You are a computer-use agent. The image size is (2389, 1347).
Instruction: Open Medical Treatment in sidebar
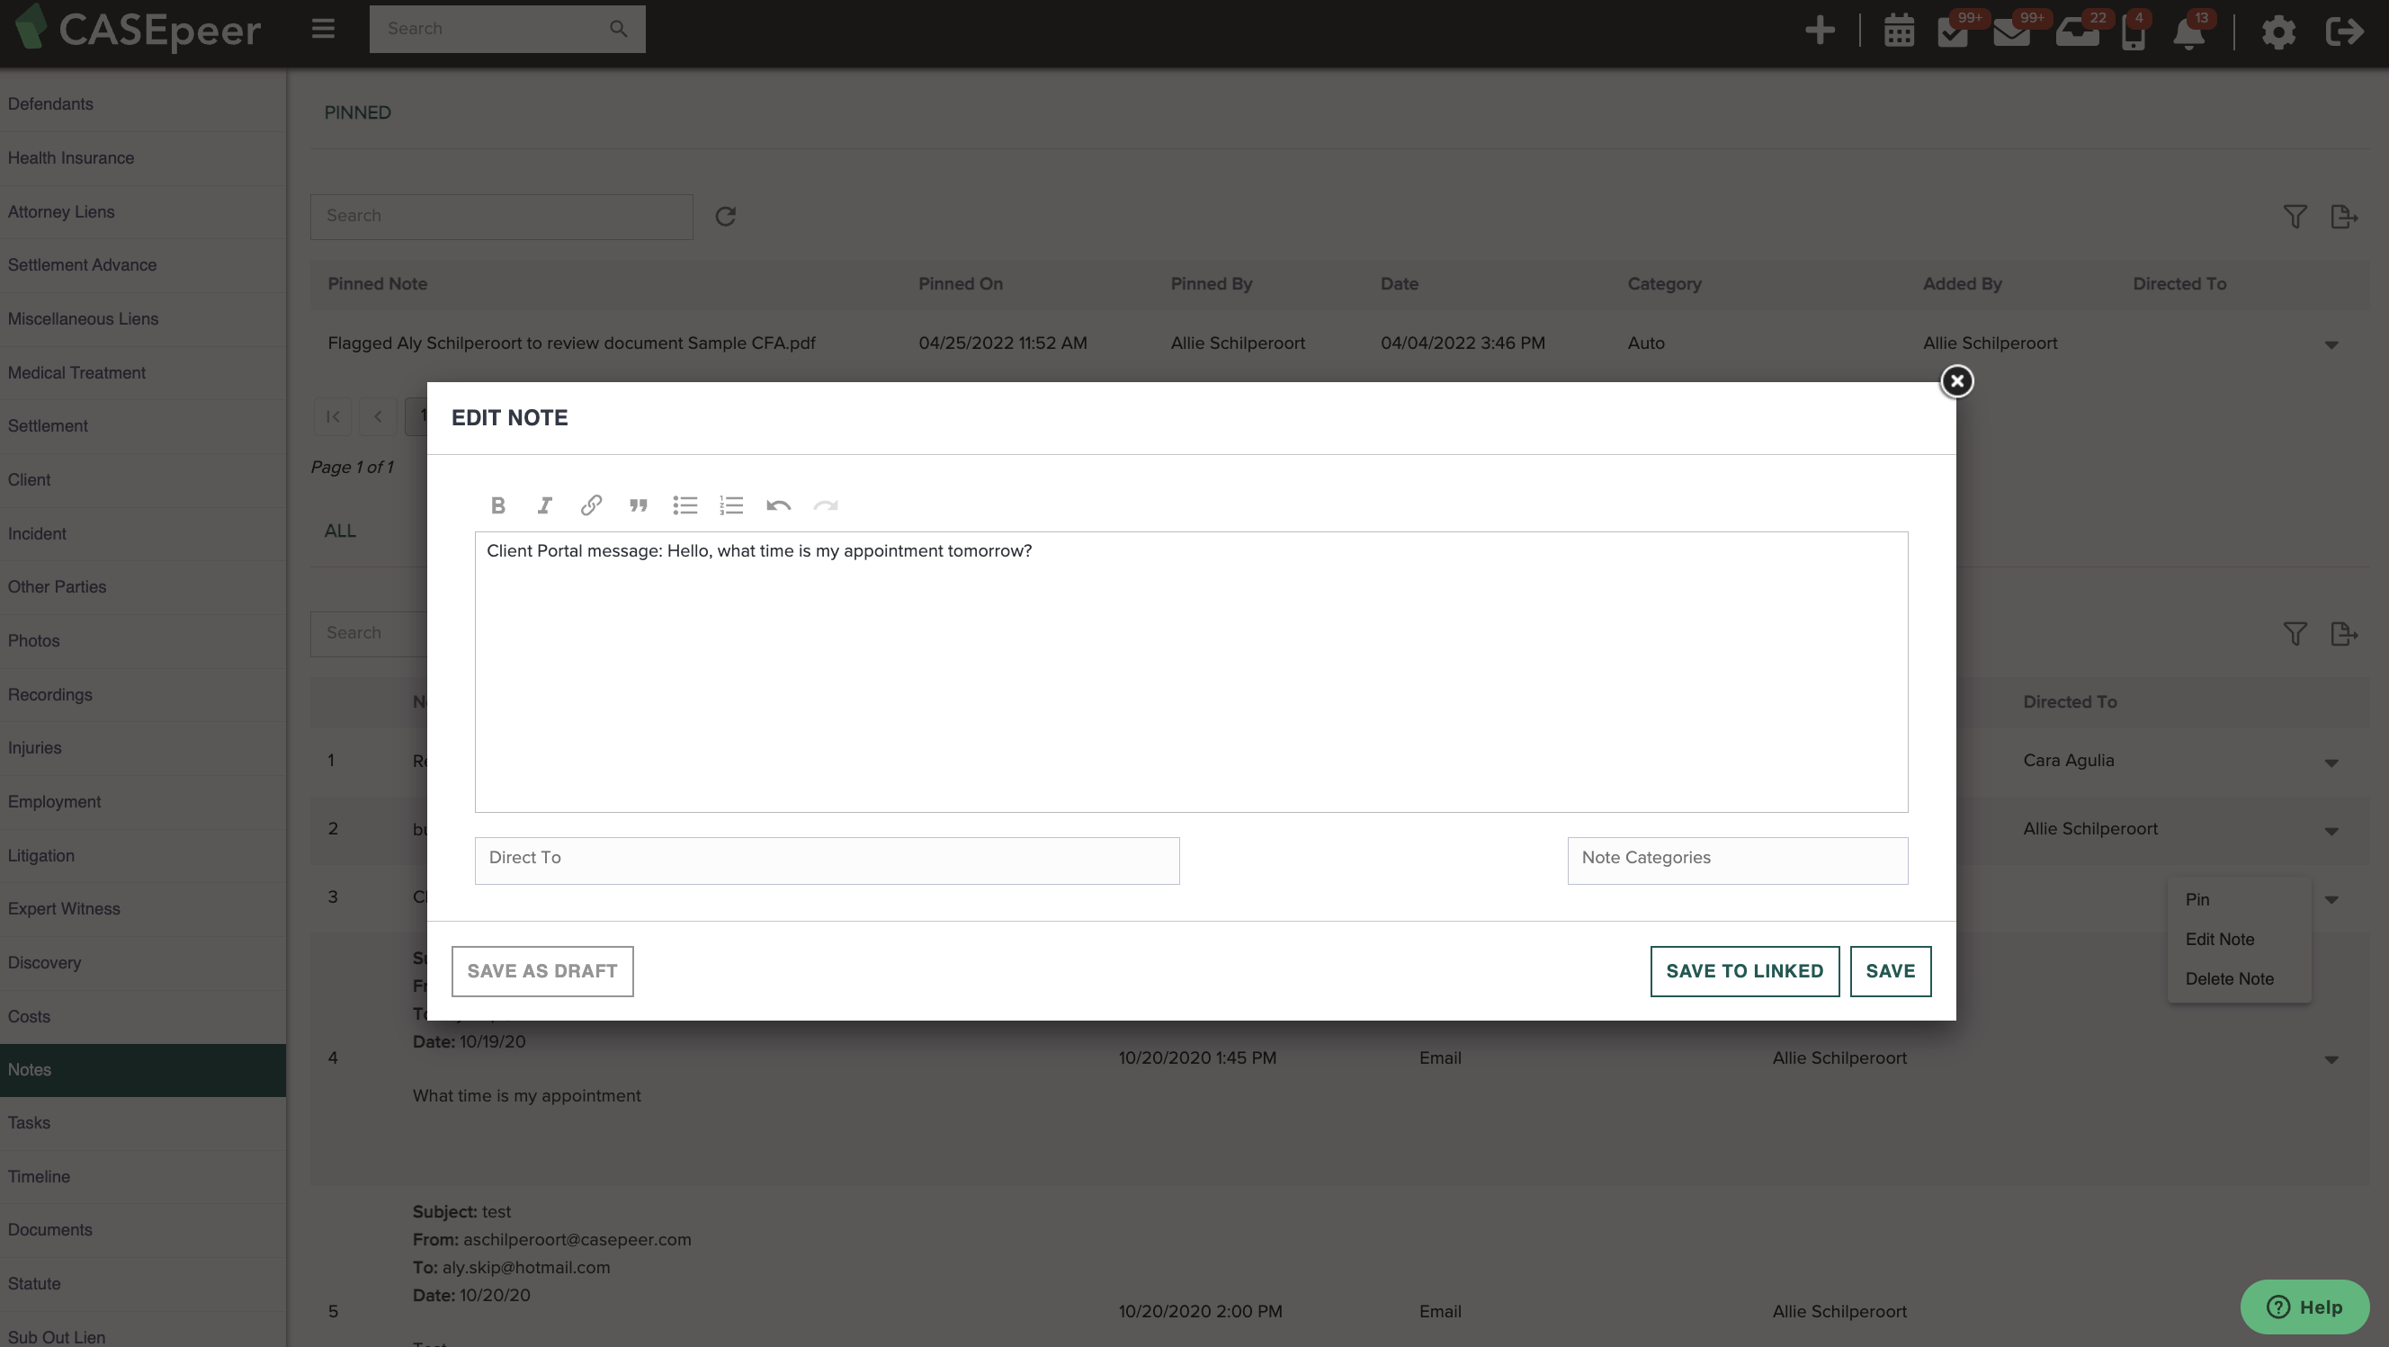pyautogui.click(x=143, y=372)
